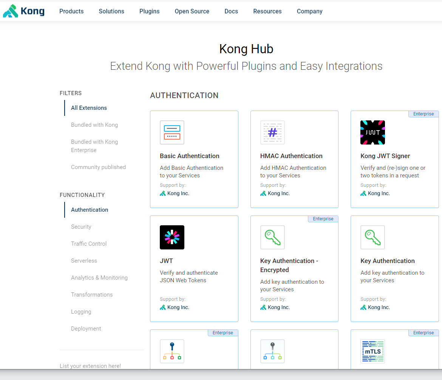The image size is (442, 380).
Task: Click the Key Authentication title, non-encrypted card
Action: pos(387,261)
